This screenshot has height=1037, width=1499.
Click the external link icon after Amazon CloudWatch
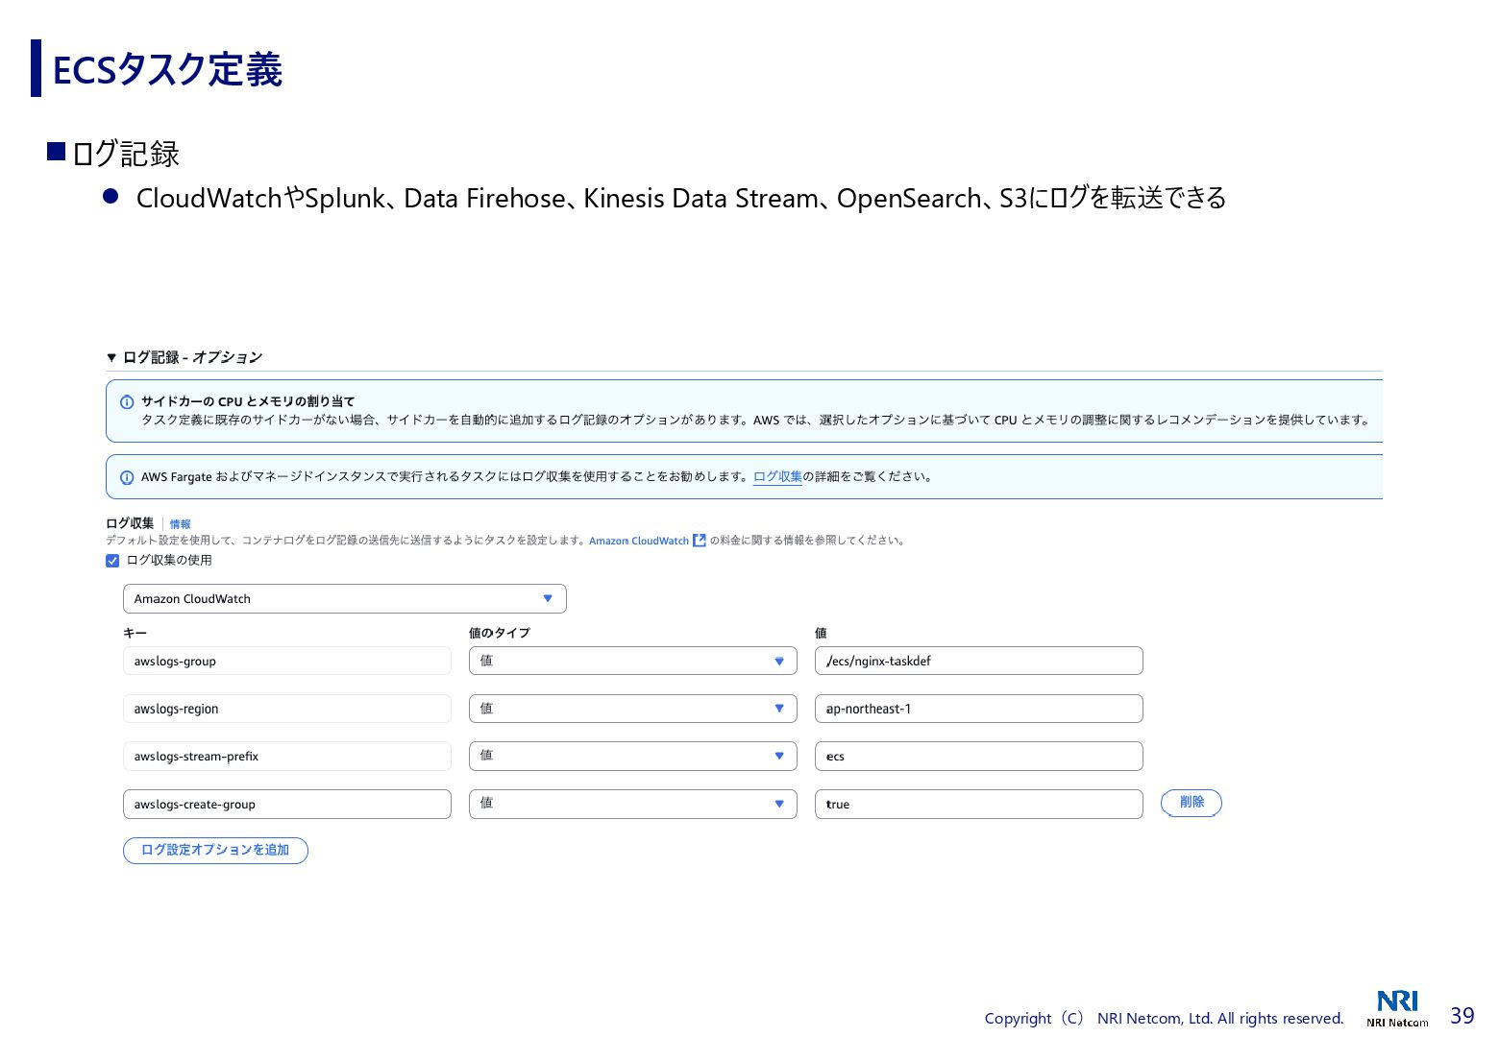point(700,541)
